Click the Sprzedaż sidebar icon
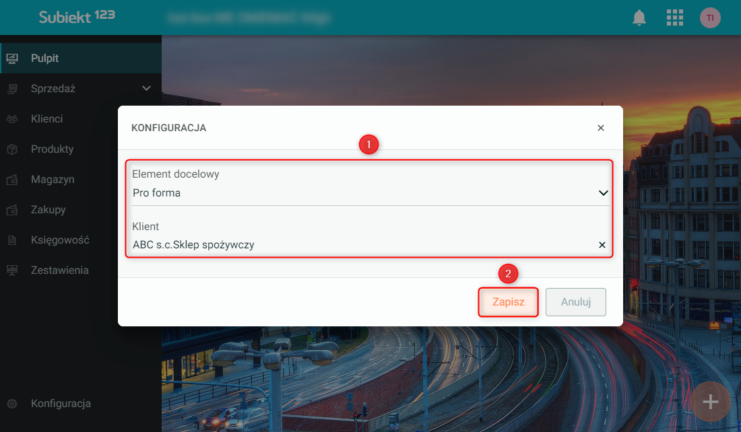Screen dimensions: 741x432 (12, 88)
